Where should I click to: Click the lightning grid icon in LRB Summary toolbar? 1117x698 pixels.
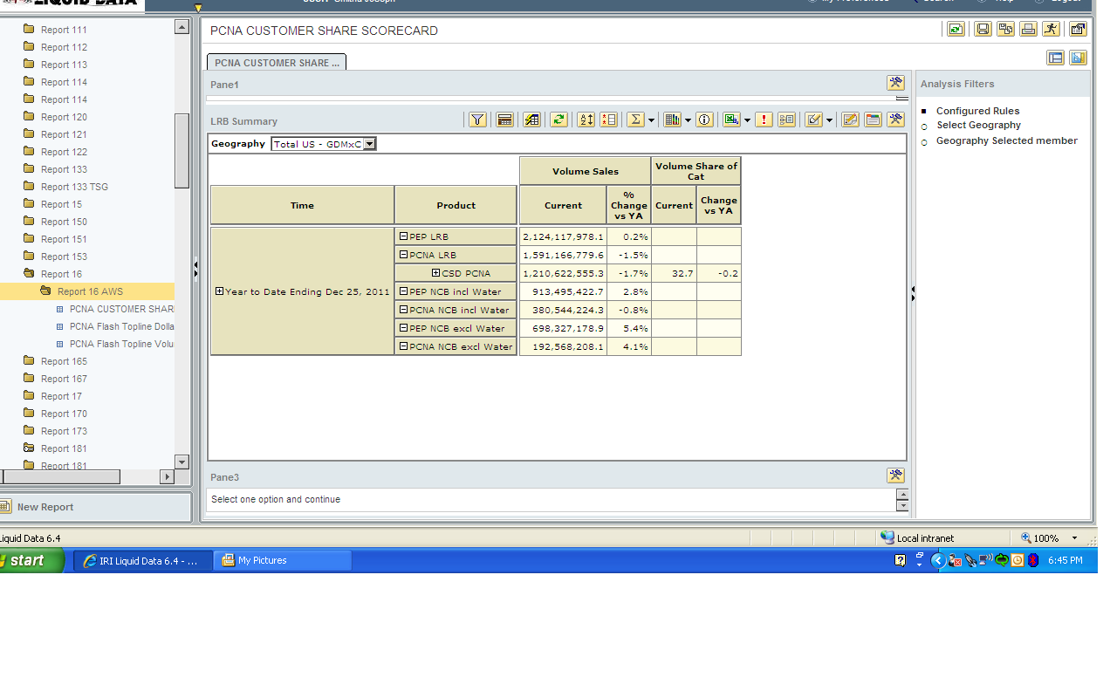(x=531, y=120)
